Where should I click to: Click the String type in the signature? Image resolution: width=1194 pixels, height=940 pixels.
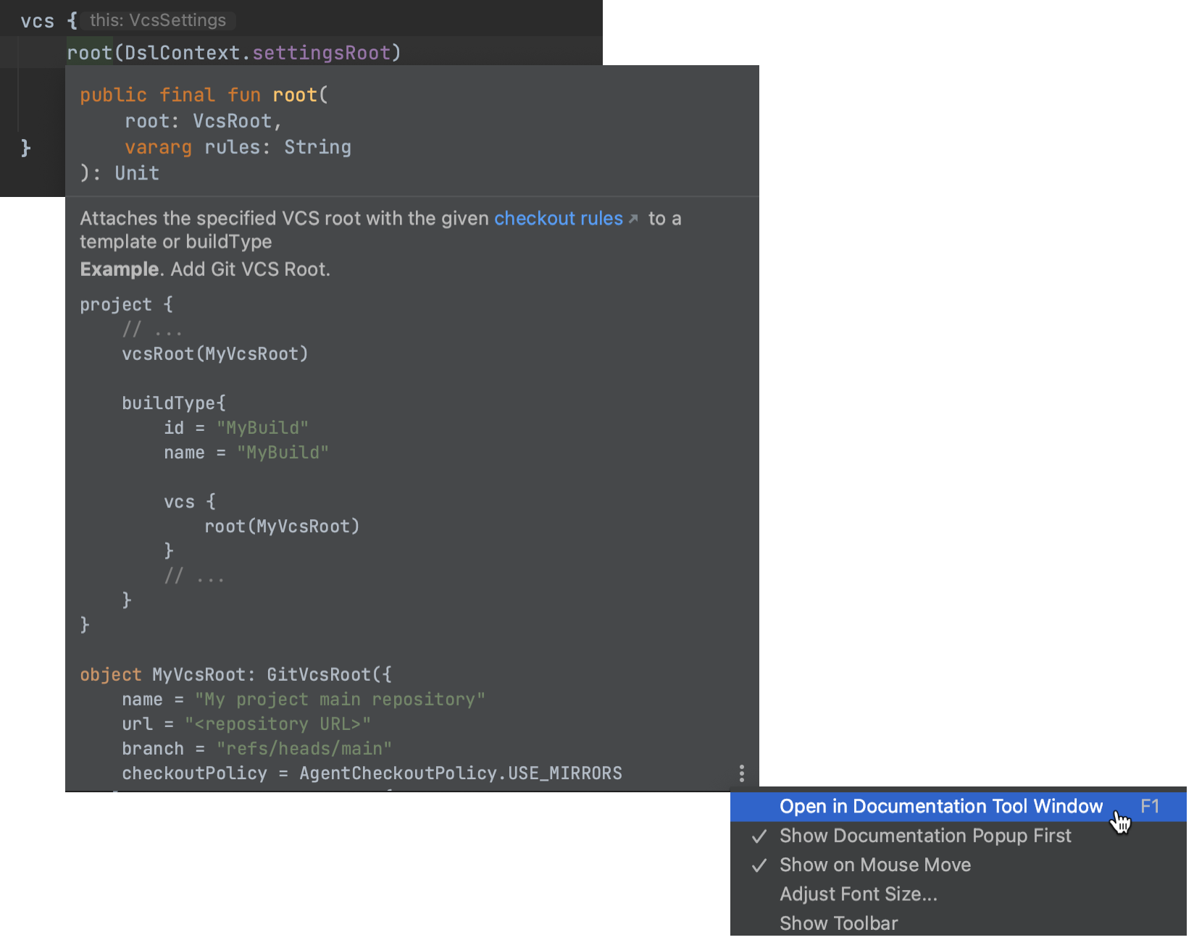pyautogui.click(x=317, y=147)
